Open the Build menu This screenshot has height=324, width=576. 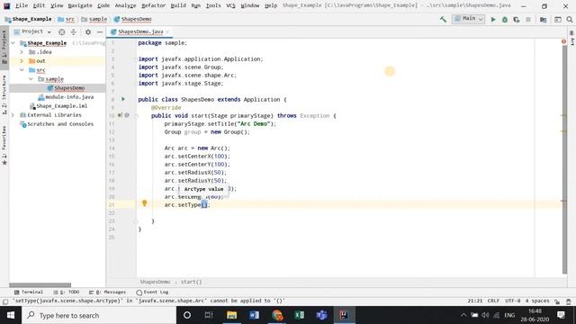pos(178,5)
